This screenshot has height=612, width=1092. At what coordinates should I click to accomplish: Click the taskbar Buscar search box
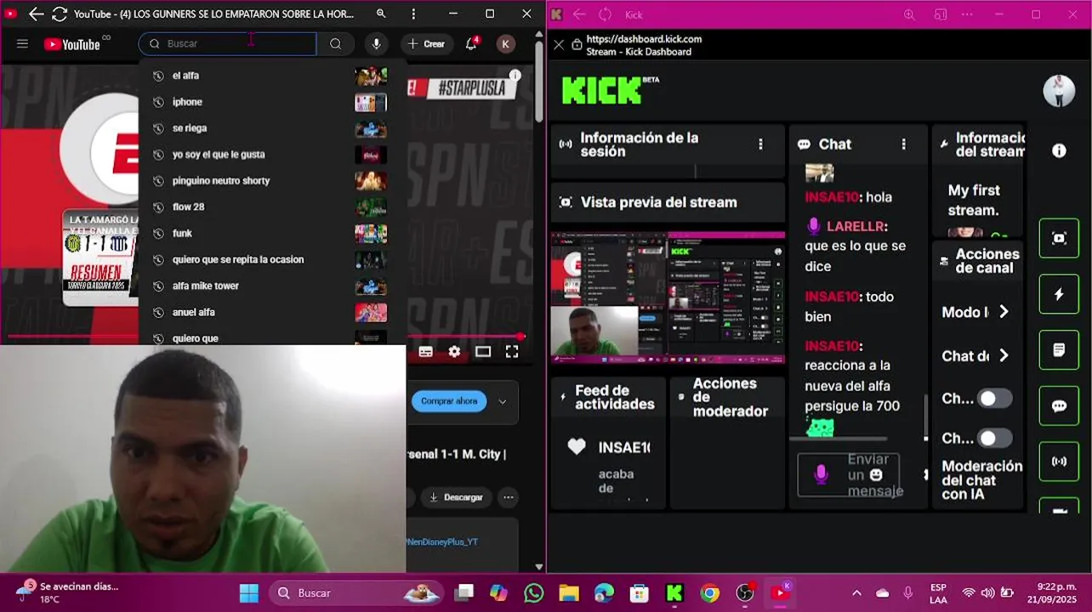357,592
